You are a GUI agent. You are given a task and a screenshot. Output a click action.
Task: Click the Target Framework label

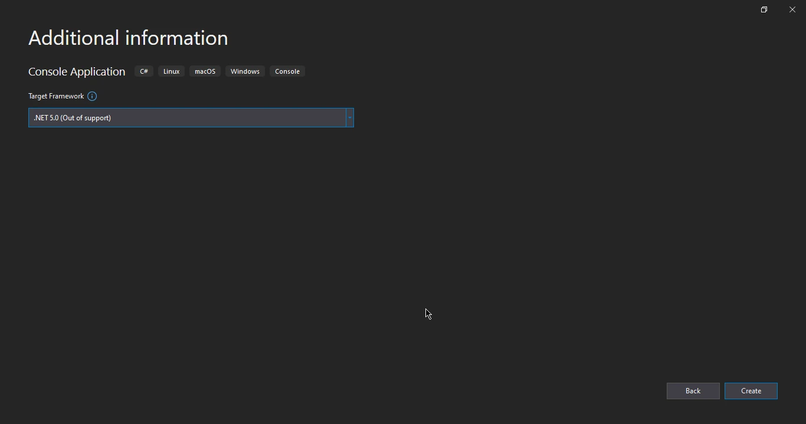(56, 96)
